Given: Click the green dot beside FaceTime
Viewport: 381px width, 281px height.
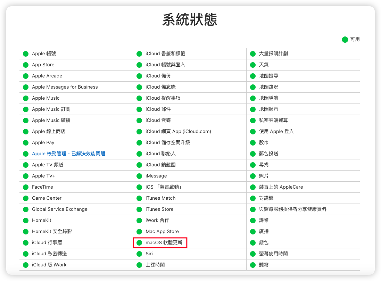Looking at the screenshot, I should [x=26, y=187].
